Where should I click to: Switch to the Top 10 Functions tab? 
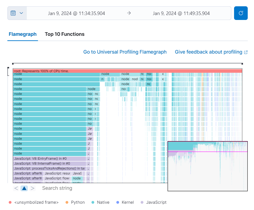pyautogui.click(x=65, y=34)
